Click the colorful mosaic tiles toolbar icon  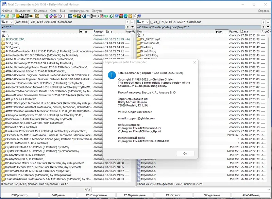click(79, 16)
